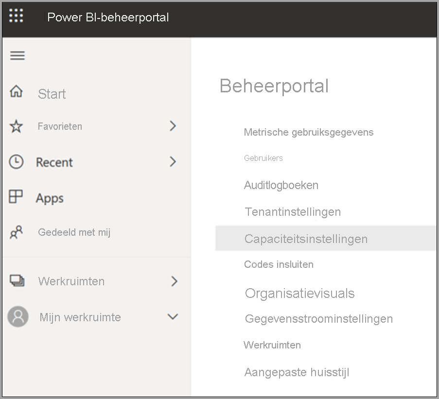Expand the Recent section chevron
Viewport: 439px width, 399px height.
pyautogui.click(x=173, y=161)
